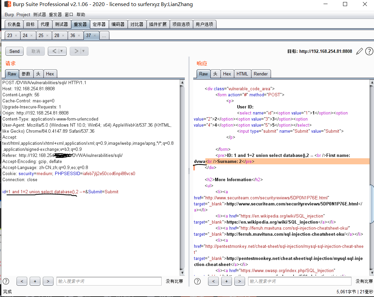Click the pencil icon to edit target
The height and width of the screenshot is (297, 374).
(359, 51)
